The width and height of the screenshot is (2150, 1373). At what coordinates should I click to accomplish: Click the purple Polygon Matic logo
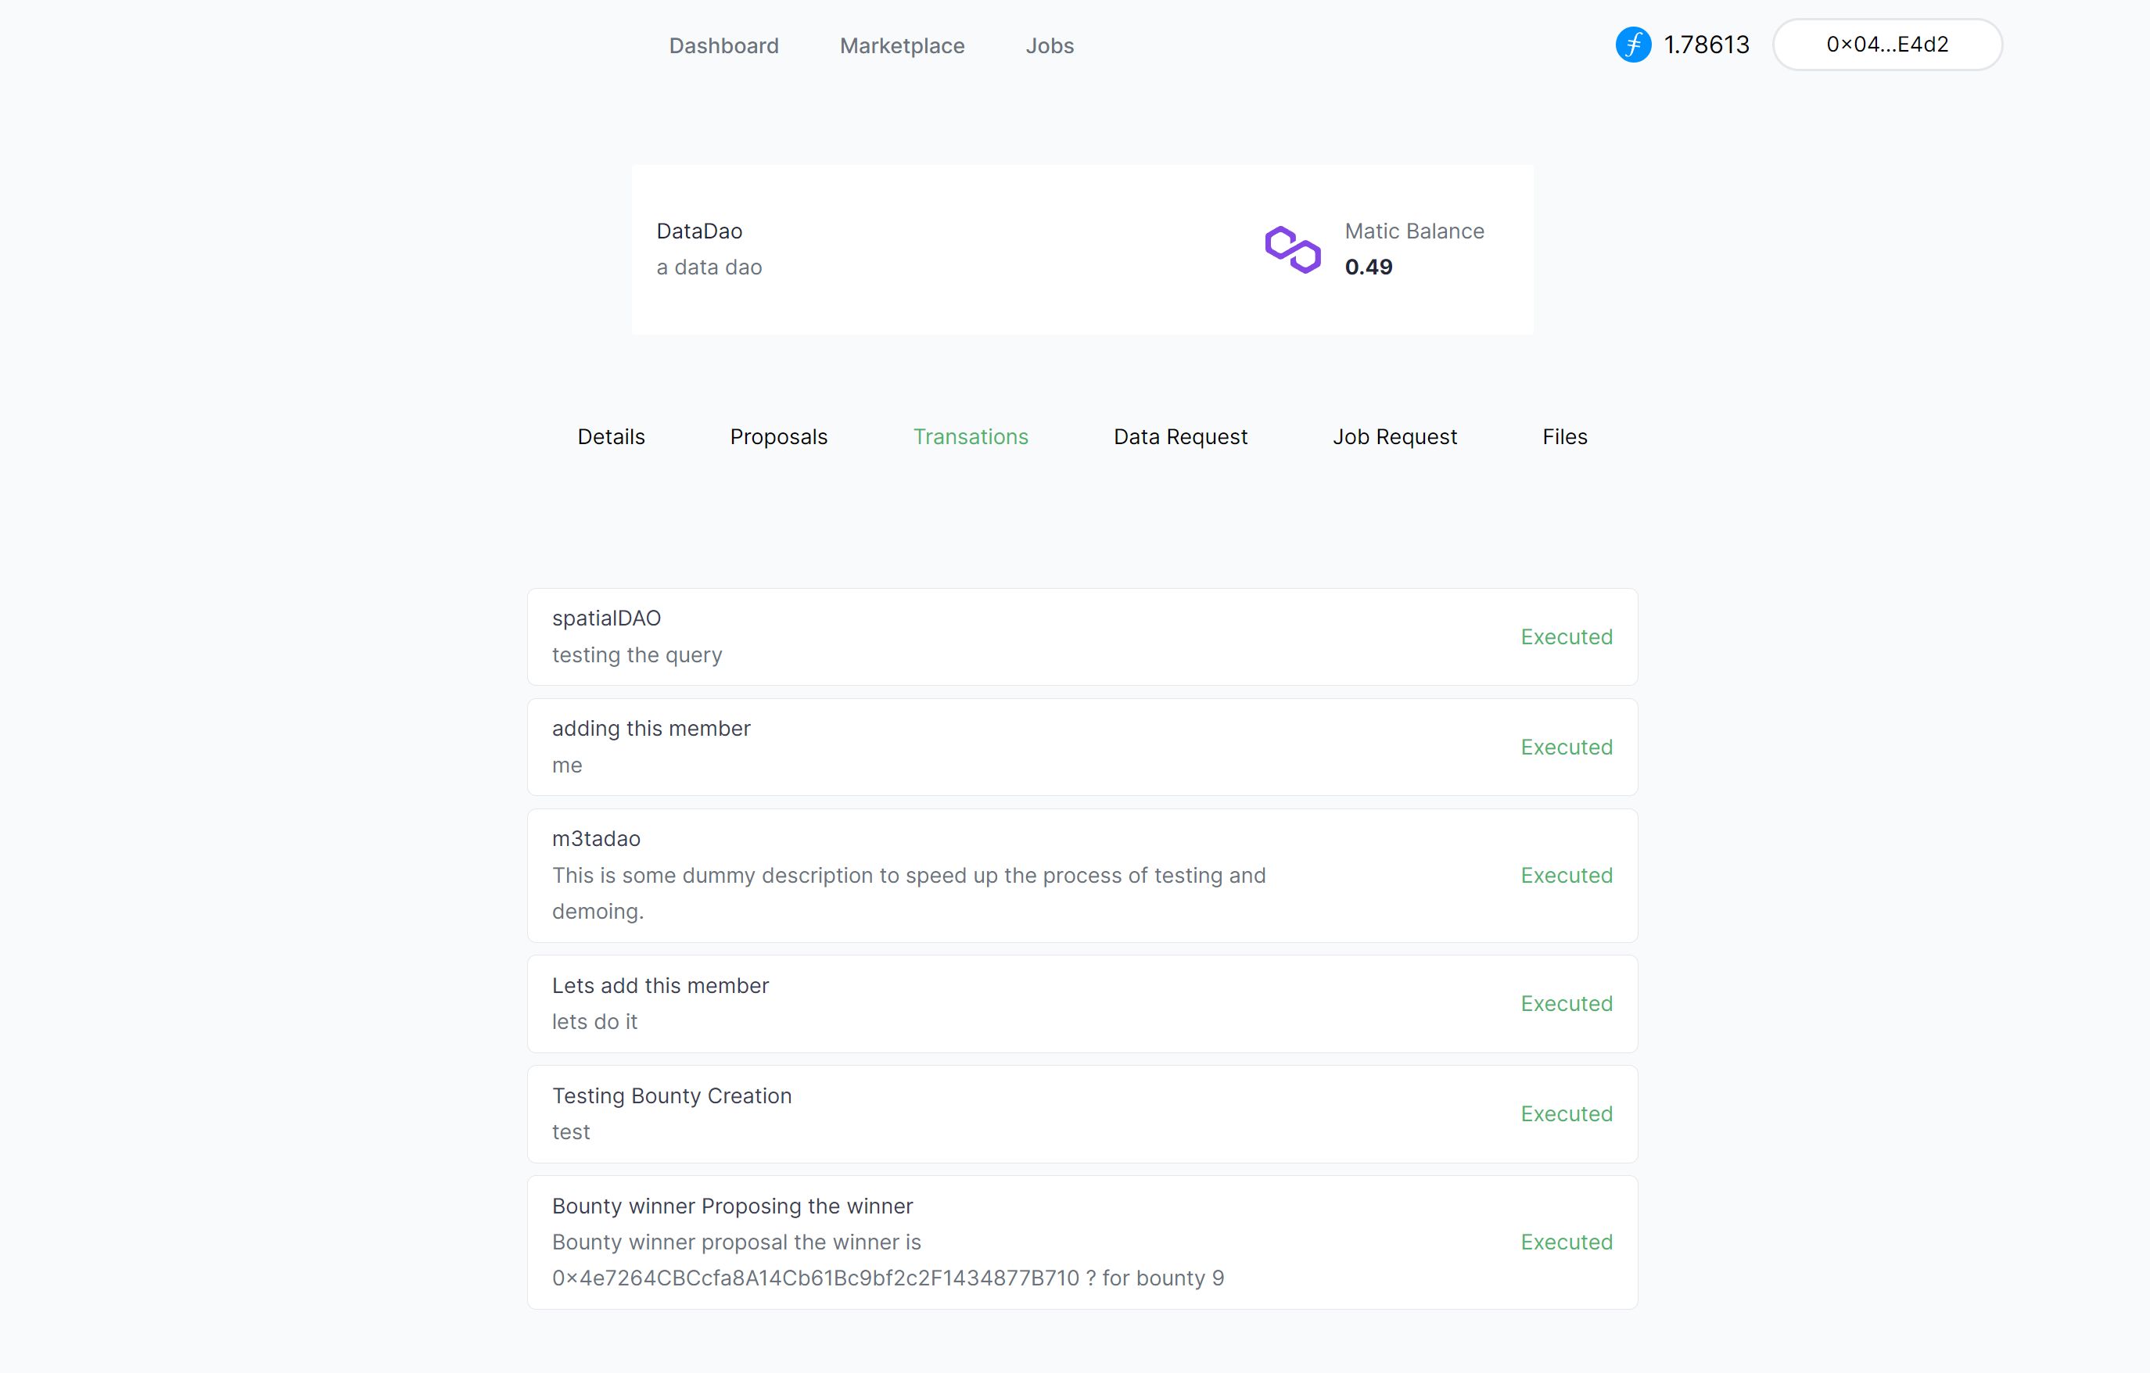coord(1292,249)
